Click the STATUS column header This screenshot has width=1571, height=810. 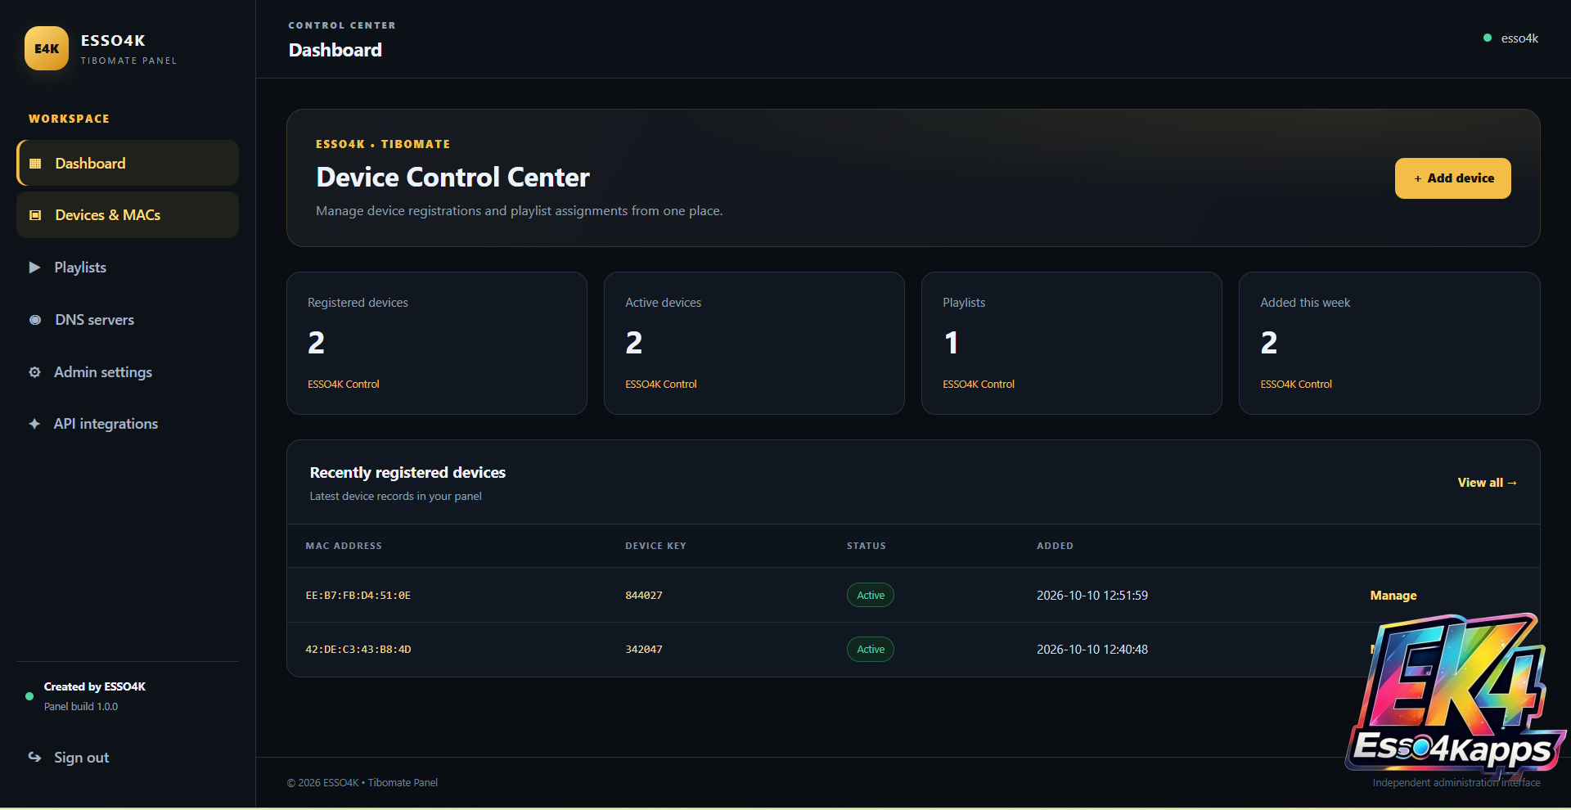867,546
